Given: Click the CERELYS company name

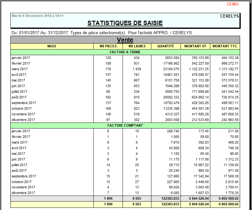Looking at the screenshot, I should (229, 16).
